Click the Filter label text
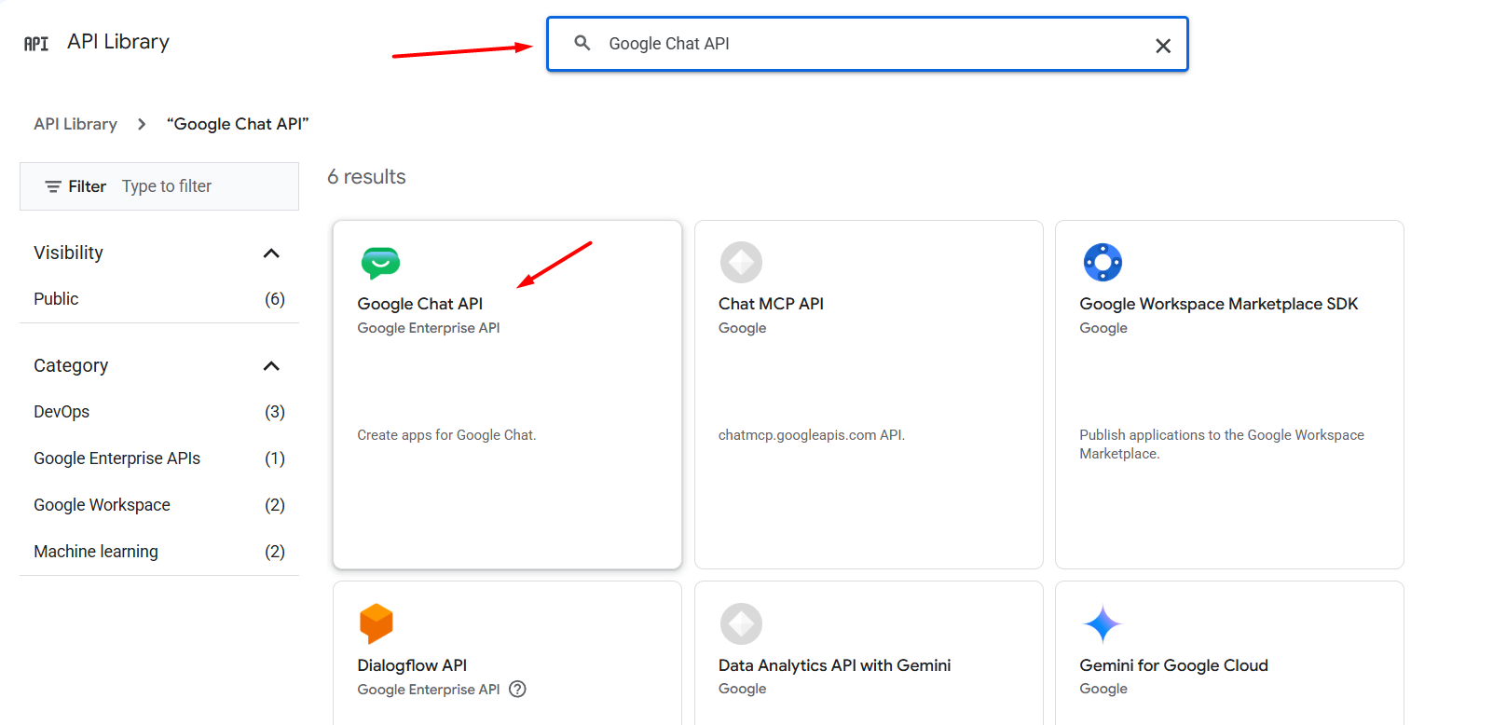This screenshot has height=725, width=1493. (87, 186)
